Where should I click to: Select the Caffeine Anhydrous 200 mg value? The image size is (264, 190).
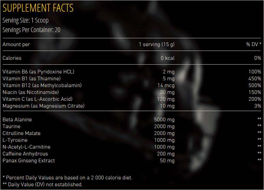[166, 154]
